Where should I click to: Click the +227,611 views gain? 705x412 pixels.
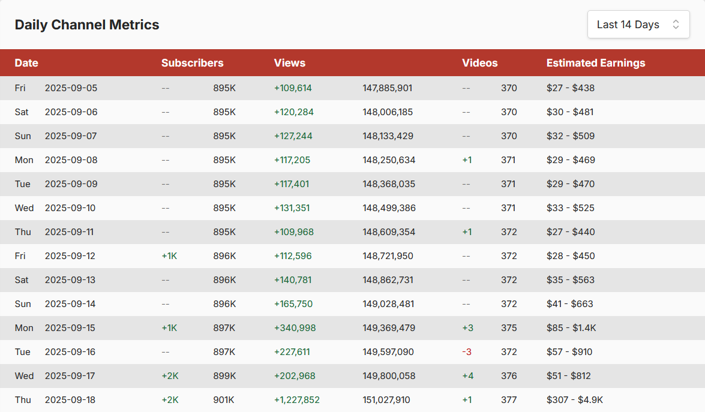pos(292,352)
